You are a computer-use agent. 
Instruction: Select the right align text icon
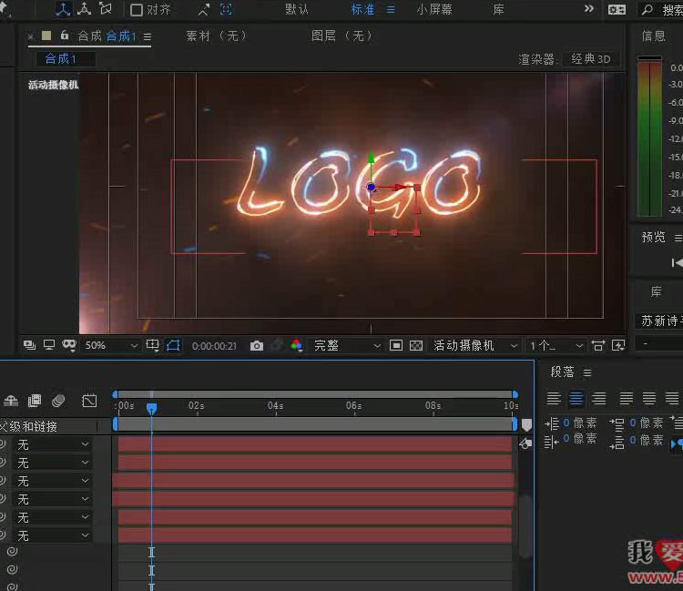pyautogui.click(x=598, y=399)
